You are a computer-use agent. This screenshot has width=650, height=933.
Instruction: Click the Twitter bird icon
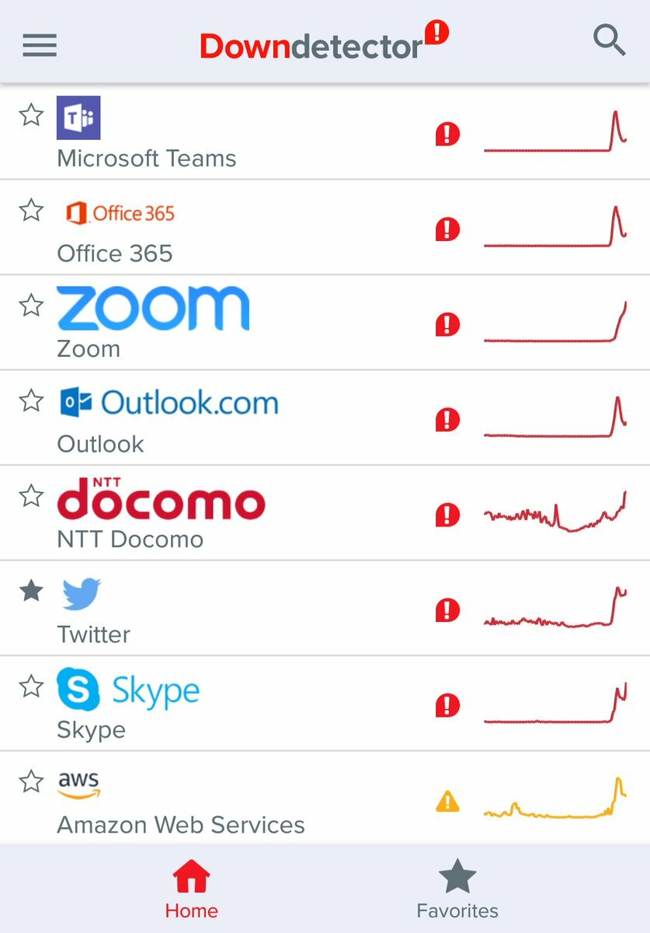[x=82, y=594]
